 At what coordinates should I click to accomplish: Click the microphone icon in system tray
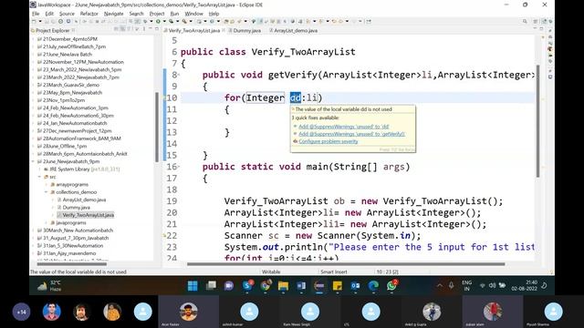pos(451,285)
